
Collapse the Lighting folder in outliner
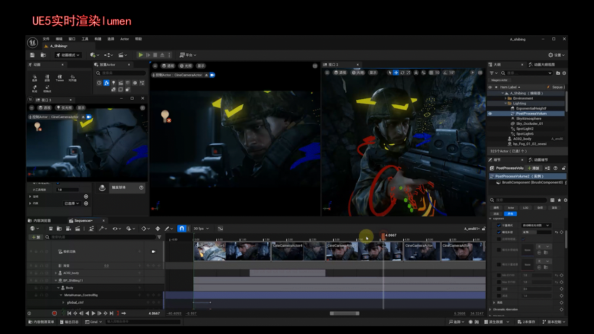point(504,103)
